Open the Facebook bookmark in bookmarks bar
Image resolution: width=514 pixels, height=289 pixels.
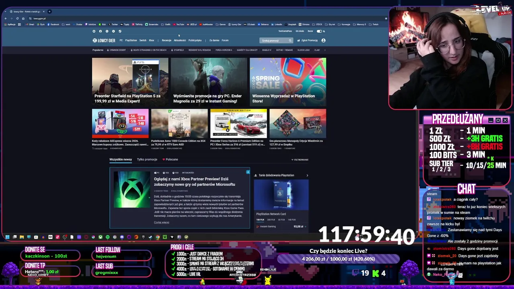(x=53, y=24)
